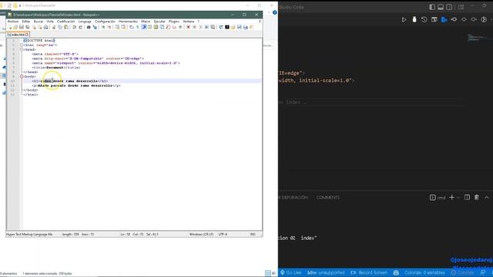This screenshot has height=277, width=493.
Task: Collapse the html fold marker on line 2
Action: tap(22, 45)
